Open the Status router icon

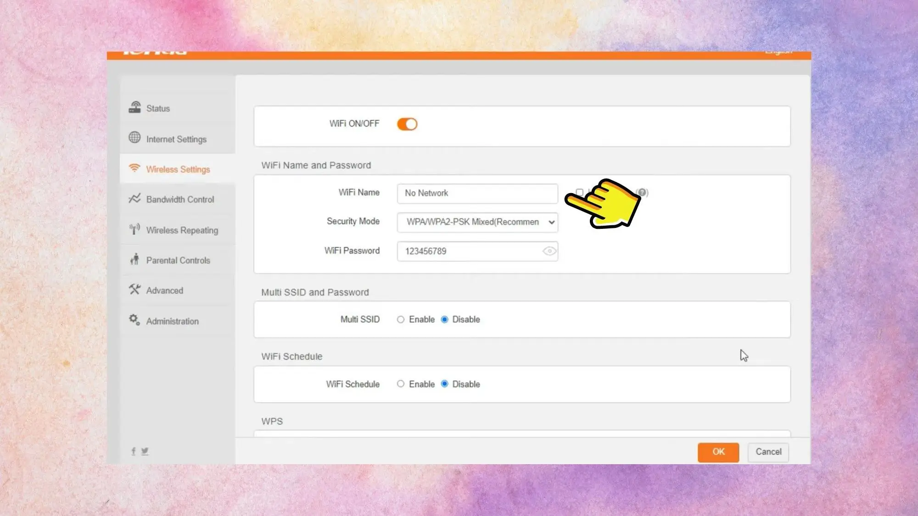tap(134, 107)
